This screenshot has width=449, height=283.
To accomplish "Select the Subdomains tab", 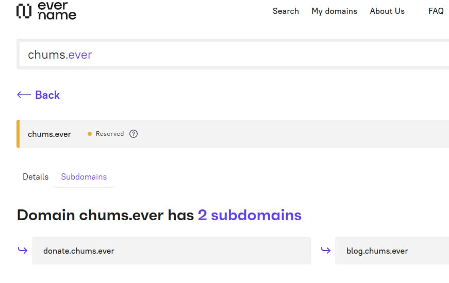I will pyautogui.click(x=84, y=176).
